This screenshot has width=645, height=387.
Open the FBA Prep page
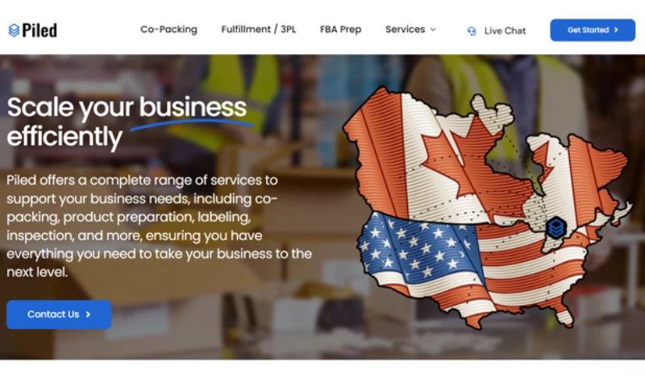pos(340,30)
